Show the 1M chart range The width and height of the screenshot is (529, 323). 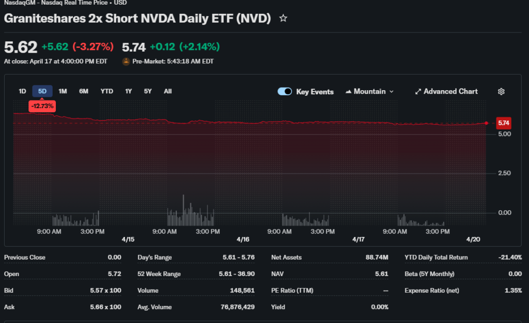pos(63,92)
